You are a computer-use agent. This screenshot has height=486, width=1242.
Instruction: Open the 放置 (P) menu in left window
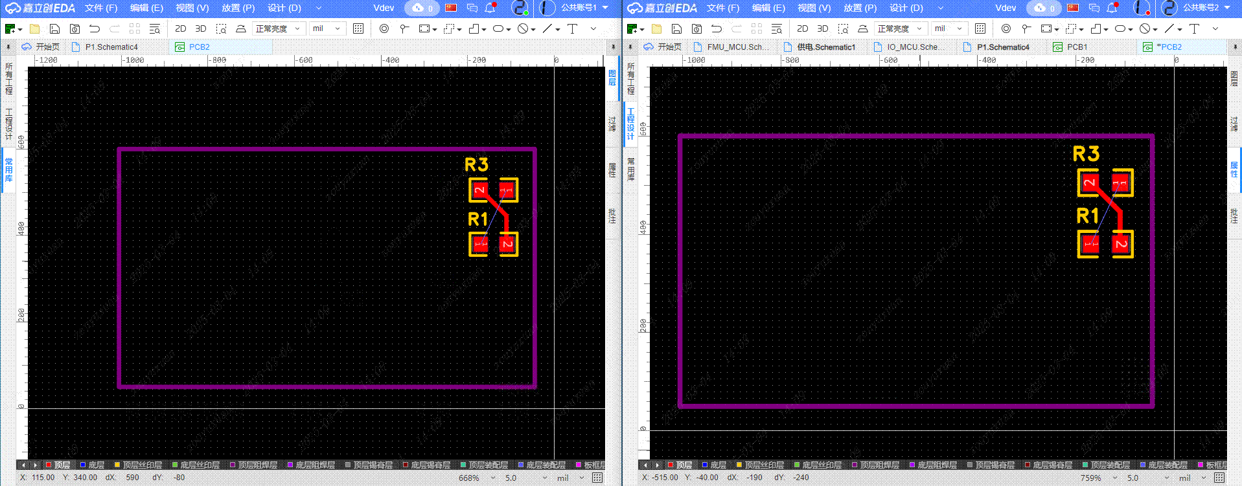[238, 8]
